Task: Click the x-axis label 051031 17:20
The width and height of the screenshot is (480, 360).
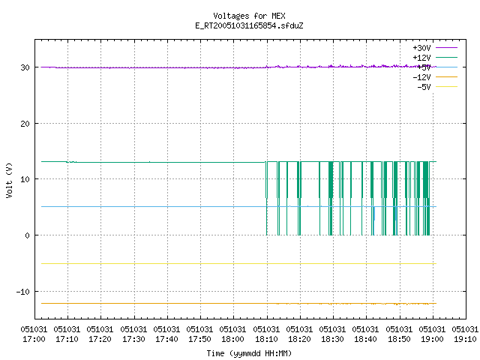Action: pos(100,334)
